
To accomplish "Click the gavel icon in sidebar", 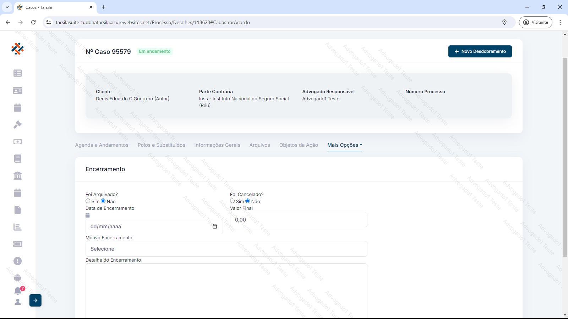I will [x=17, y=125].
